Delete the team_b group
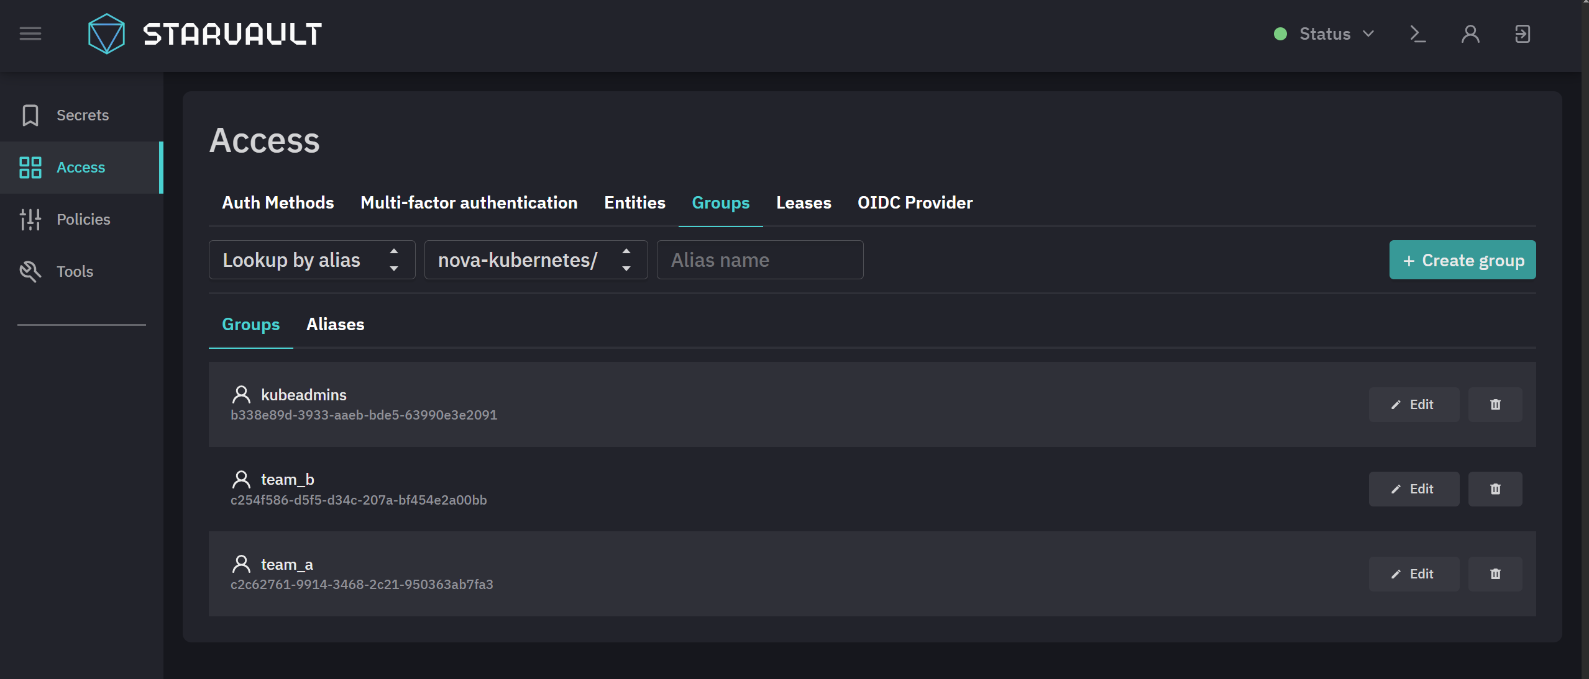Screen dimensions: 1589x679 click(1495, 489)
